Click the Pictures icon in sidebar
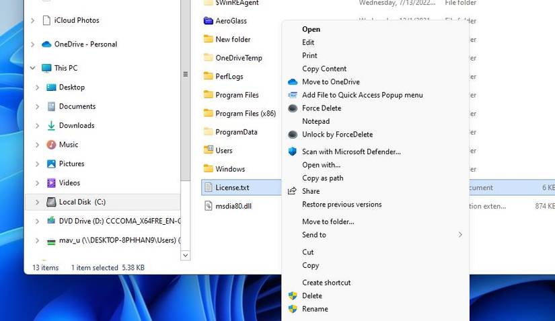 51,164
